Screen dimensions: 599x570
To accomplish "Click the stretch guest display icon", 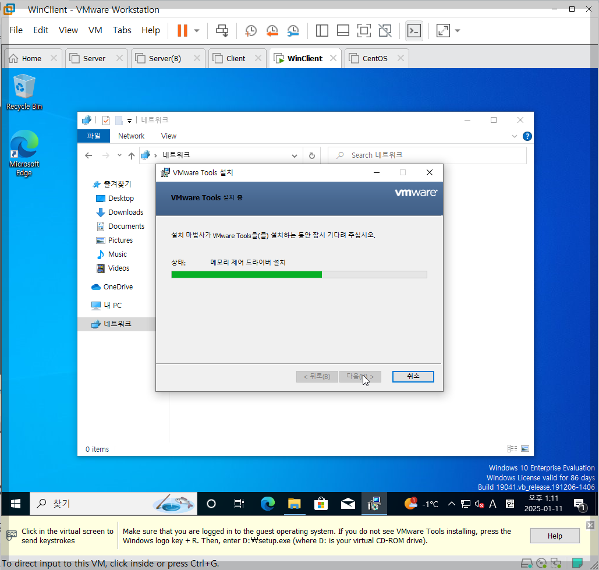I will point(443,30).
